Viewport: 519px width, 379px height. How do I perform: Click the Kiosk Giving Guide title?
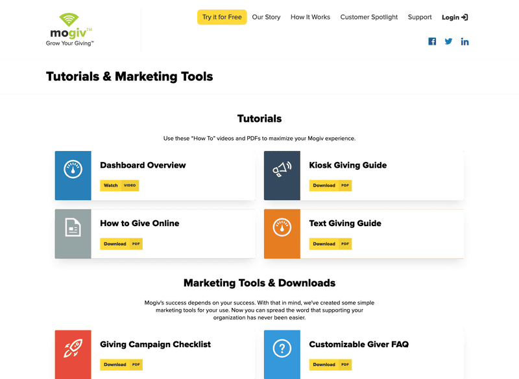348,165
